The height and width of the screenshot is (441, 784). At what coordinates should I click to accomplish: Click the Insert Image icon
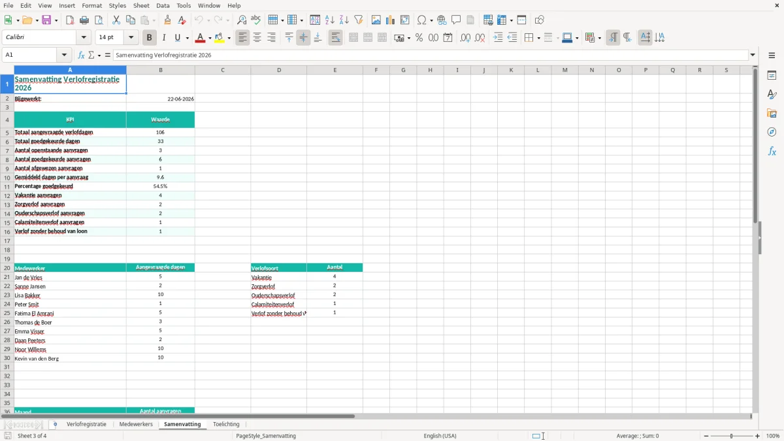(x=376, y=20)
